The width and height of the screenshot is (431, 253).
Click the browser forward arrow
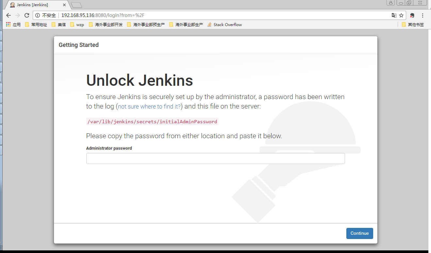pyautogui.click(x=18, y=15)
